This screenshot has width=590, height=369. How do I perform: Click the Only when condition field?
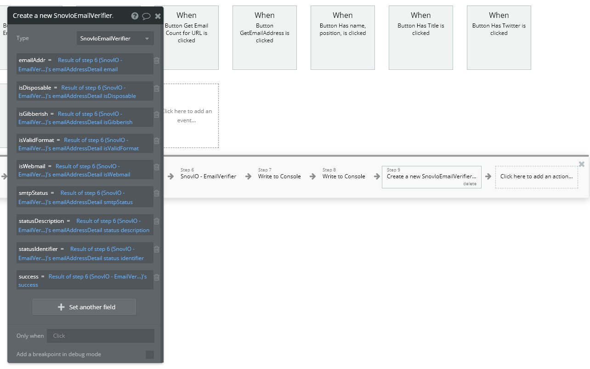click(101, 336)
